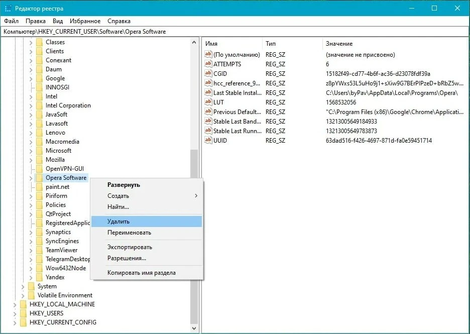
Task: Click the registry path address bar
Action: (x=235, y=32)
